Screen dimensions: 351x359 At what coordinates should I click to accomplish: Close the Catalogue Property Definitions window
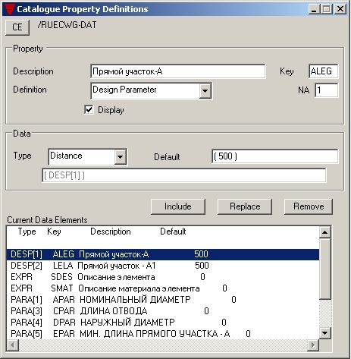tap(340, 9)
